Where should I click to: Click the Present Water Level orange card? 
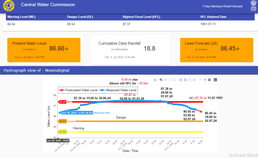click(44, 50)
